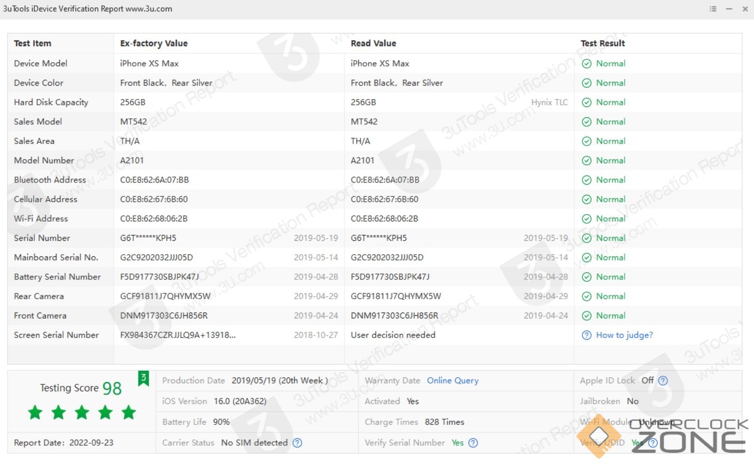Click the Normal check icon for Front Camera
This screenshot has height=464, width=754.
coord(587,316)
